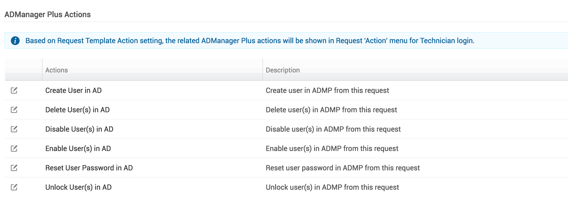
Task: Edit the Disable User(s) in AD action
Action: pyautogui.click(x=14, y=129)
